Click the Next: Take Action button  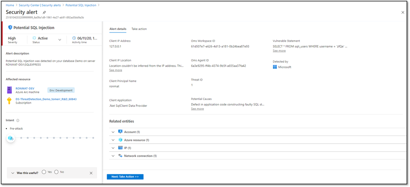(x=125, y=177)
